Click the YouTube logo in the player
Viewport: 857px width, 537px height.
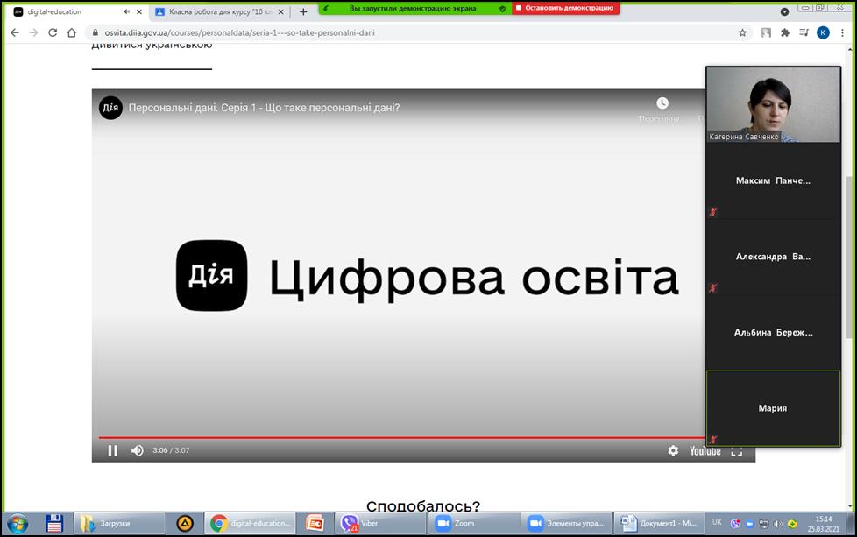[705, 450]
